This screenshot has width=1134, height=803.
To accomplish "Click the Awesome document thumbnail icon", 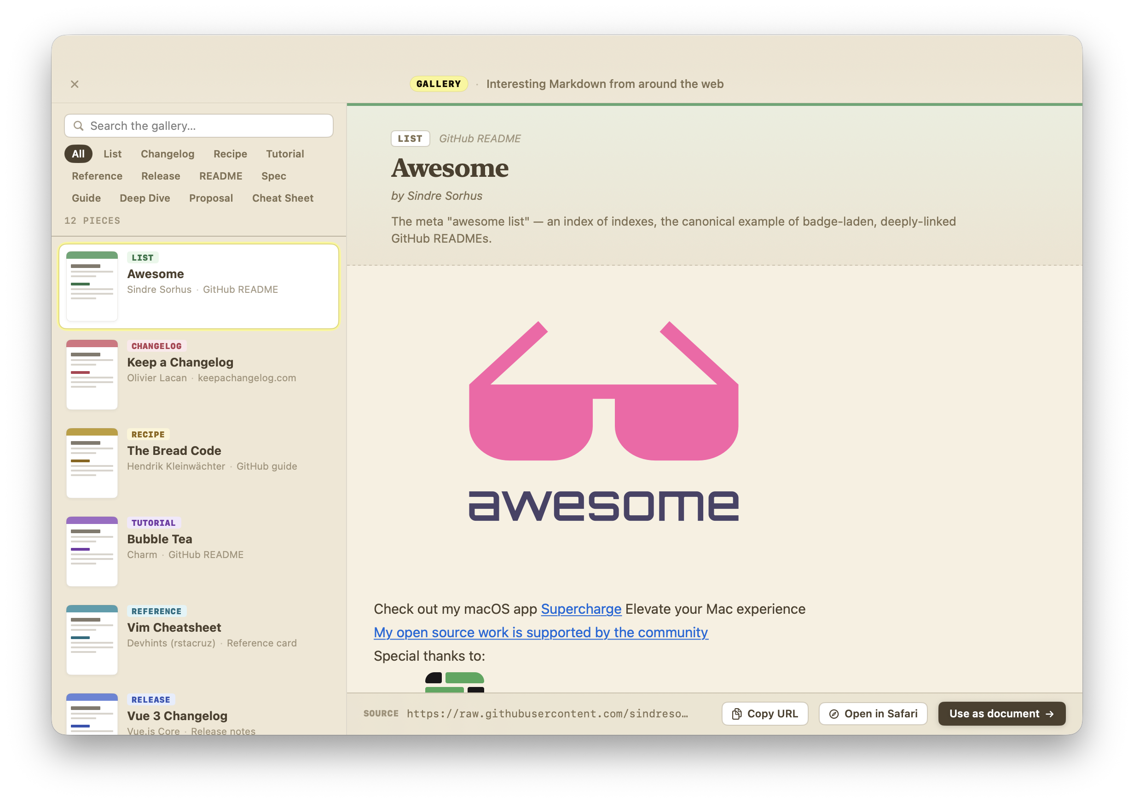I will [x=92, y=286].
